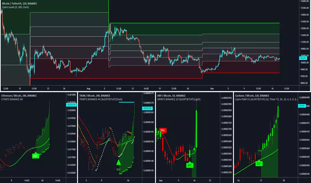
Task: Click 0.00000145 on TRON price axis
Action: 148,151
